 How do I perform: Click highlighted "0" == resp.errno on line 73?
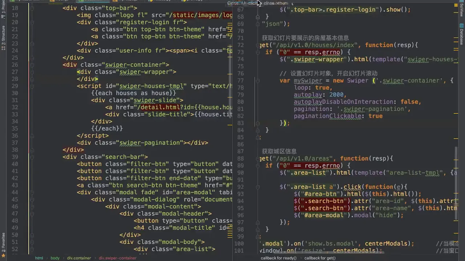point(310,52)
